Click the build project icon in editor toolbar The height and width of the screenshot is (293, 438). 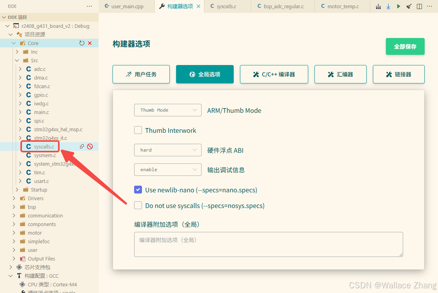pyautogui.click(x=378, y=6)
